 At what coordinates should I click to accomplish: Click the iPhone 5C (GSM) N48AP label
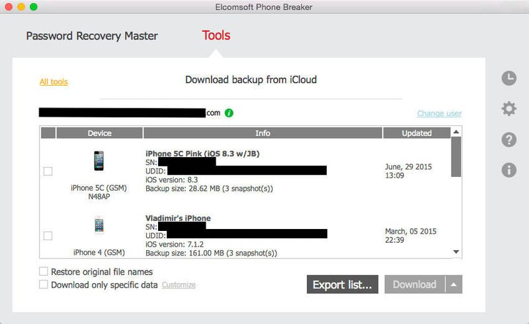pos(99,192)
